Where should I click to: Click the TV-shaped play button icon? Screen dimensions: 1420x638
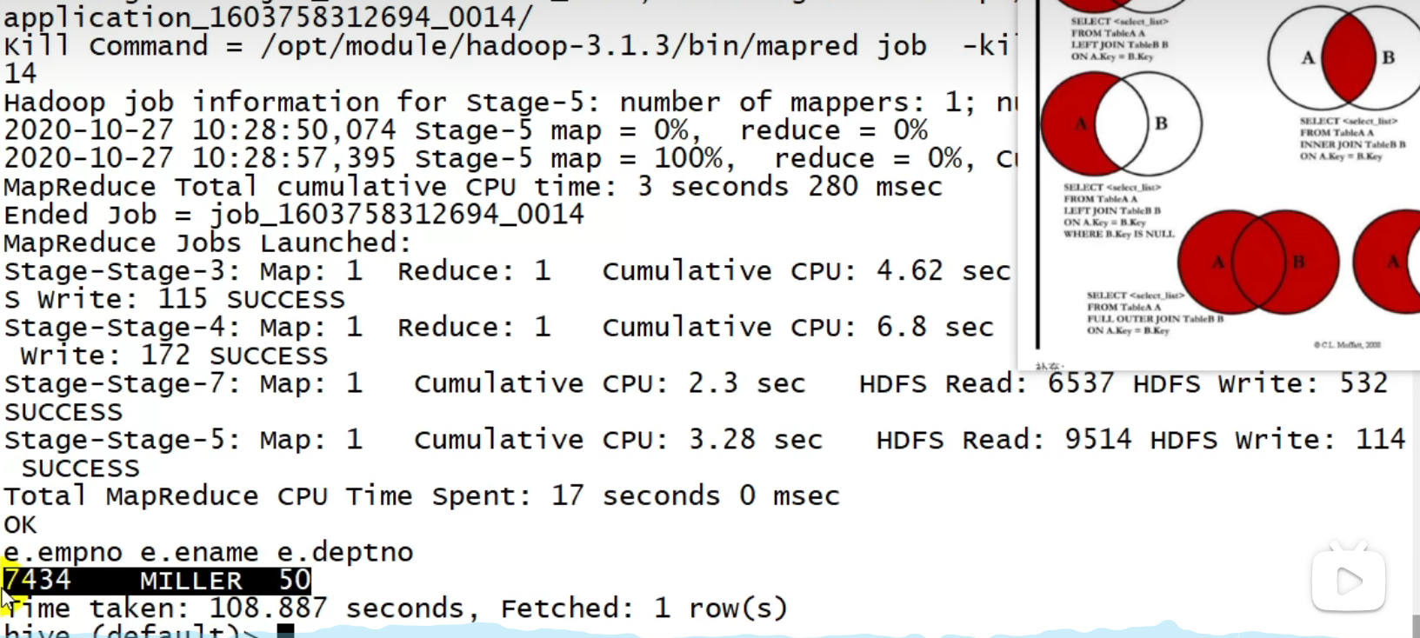pos(1348,580)
